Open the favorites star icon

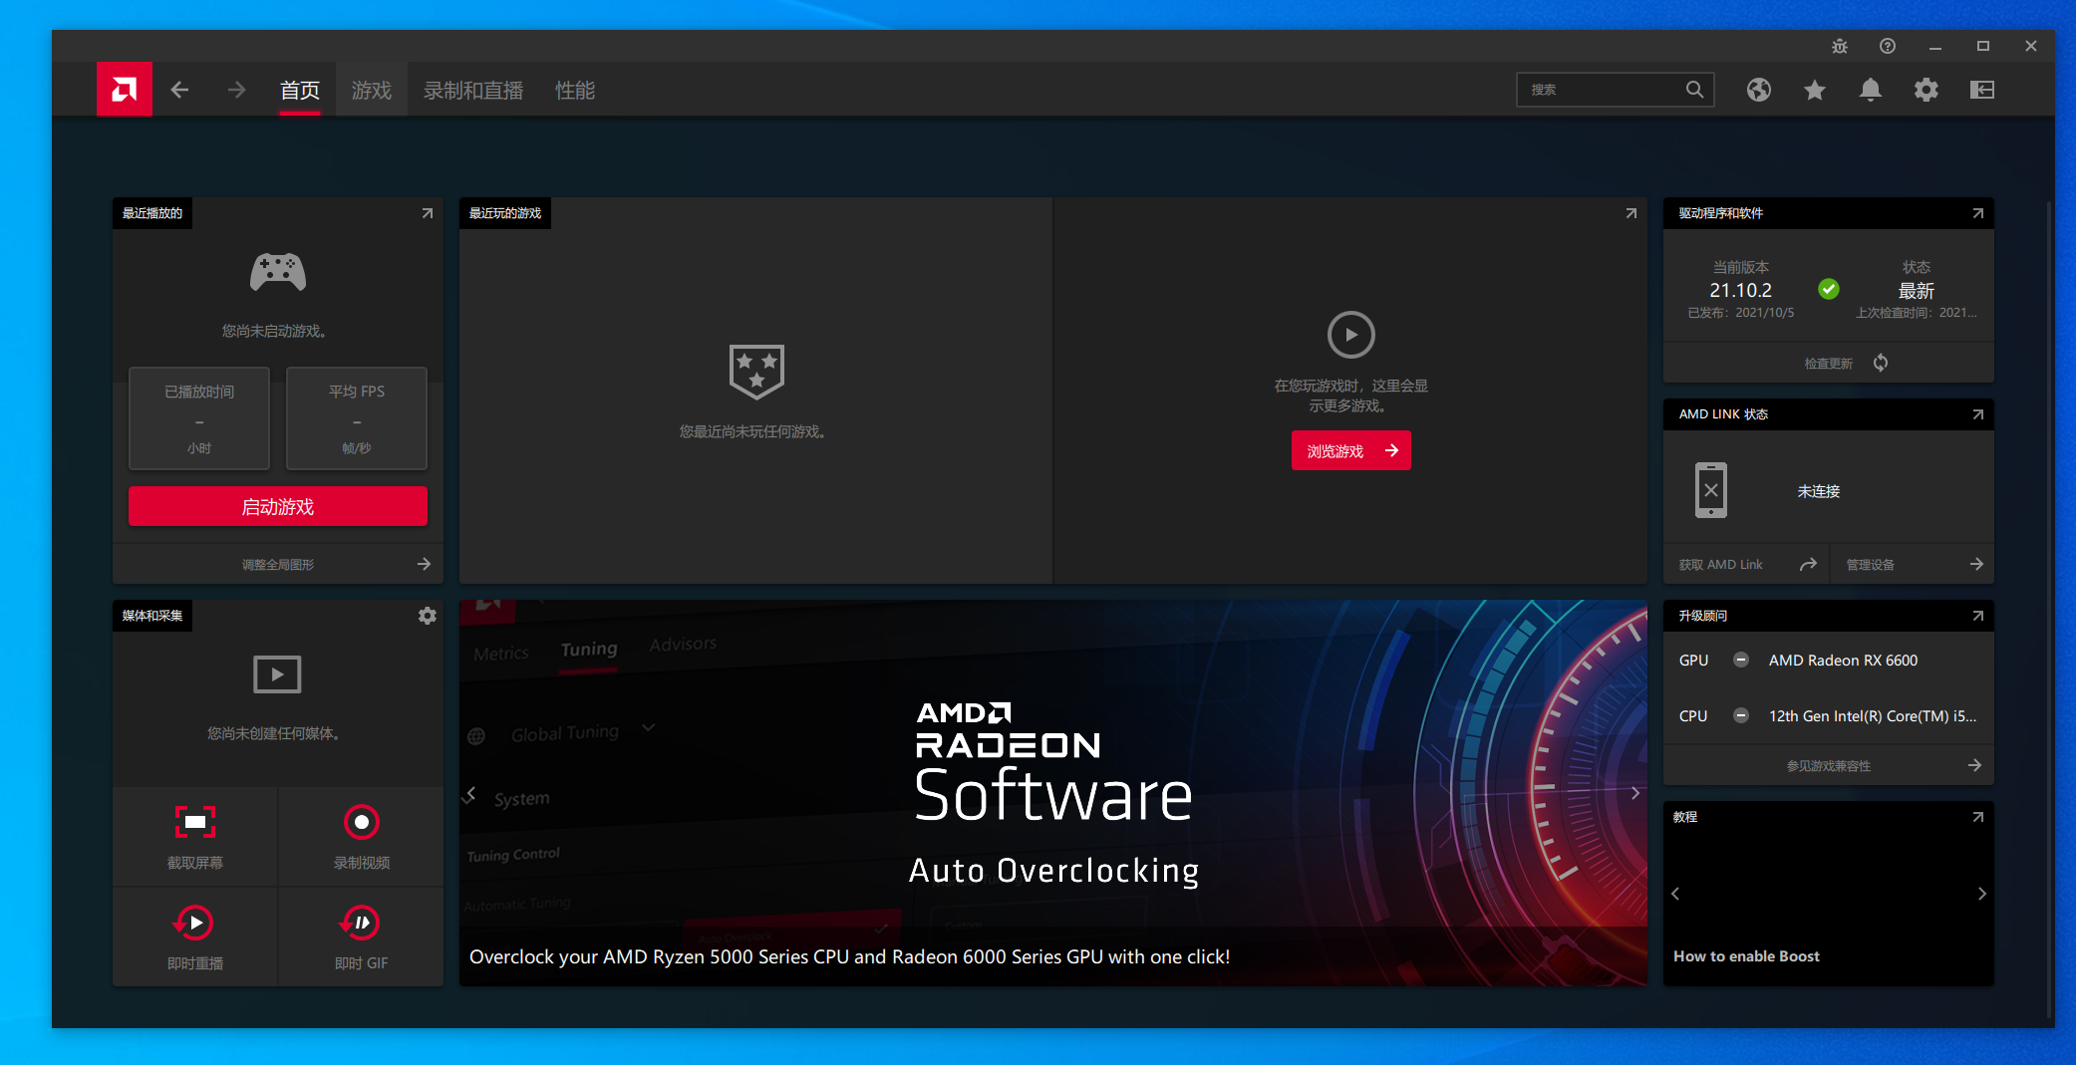click(x=1815, y=90)
